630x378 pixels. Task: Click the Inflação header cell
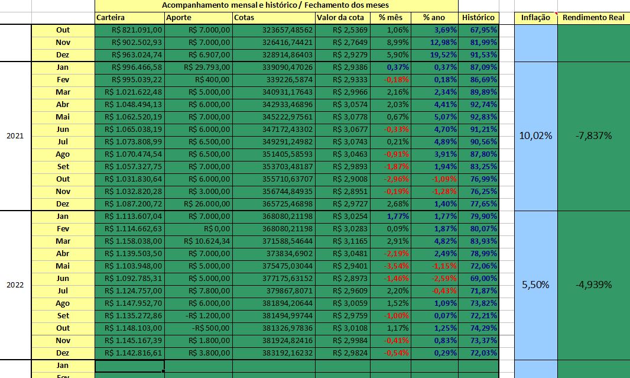(x=535, y=18)
